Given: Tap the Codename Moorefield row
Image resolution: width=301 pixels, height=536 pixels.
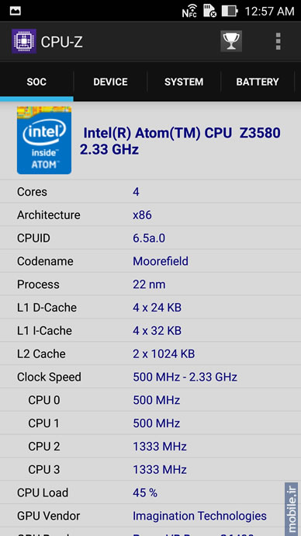Looking at the screenshot, I should (x=150, y=261).
